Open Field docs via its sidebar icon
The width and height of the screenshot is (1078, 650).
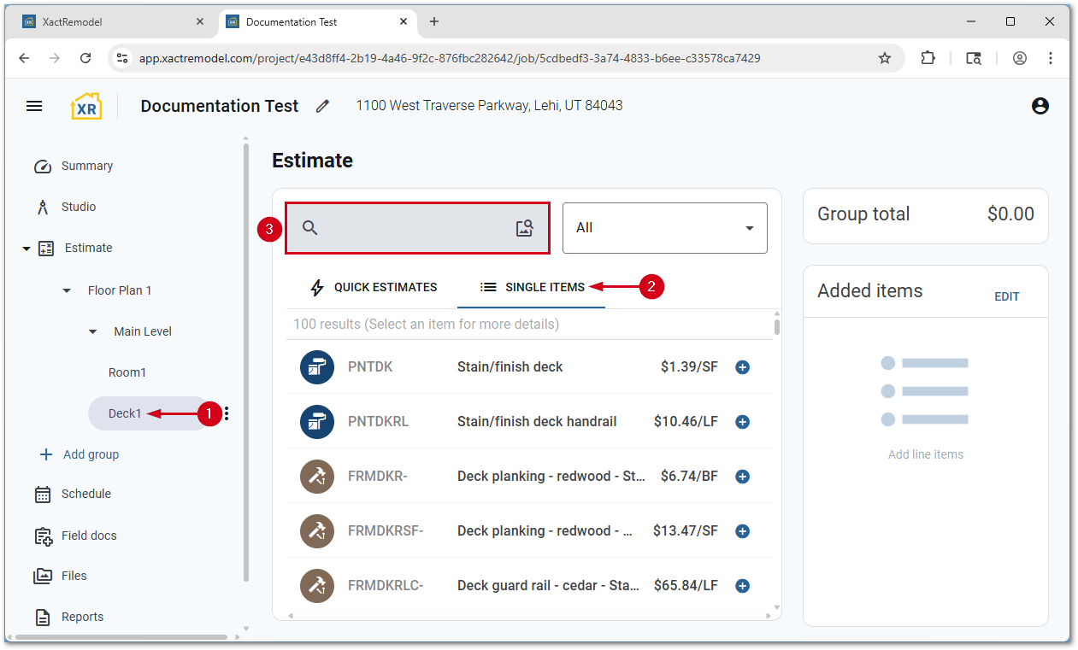tap(42, 536)
